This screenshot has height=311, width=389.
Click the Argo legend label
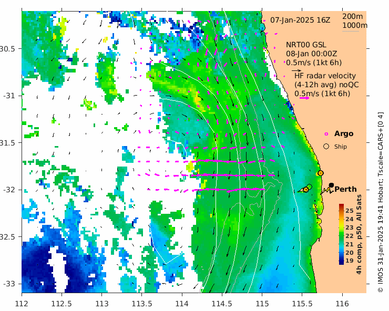(x=344, y=133)
